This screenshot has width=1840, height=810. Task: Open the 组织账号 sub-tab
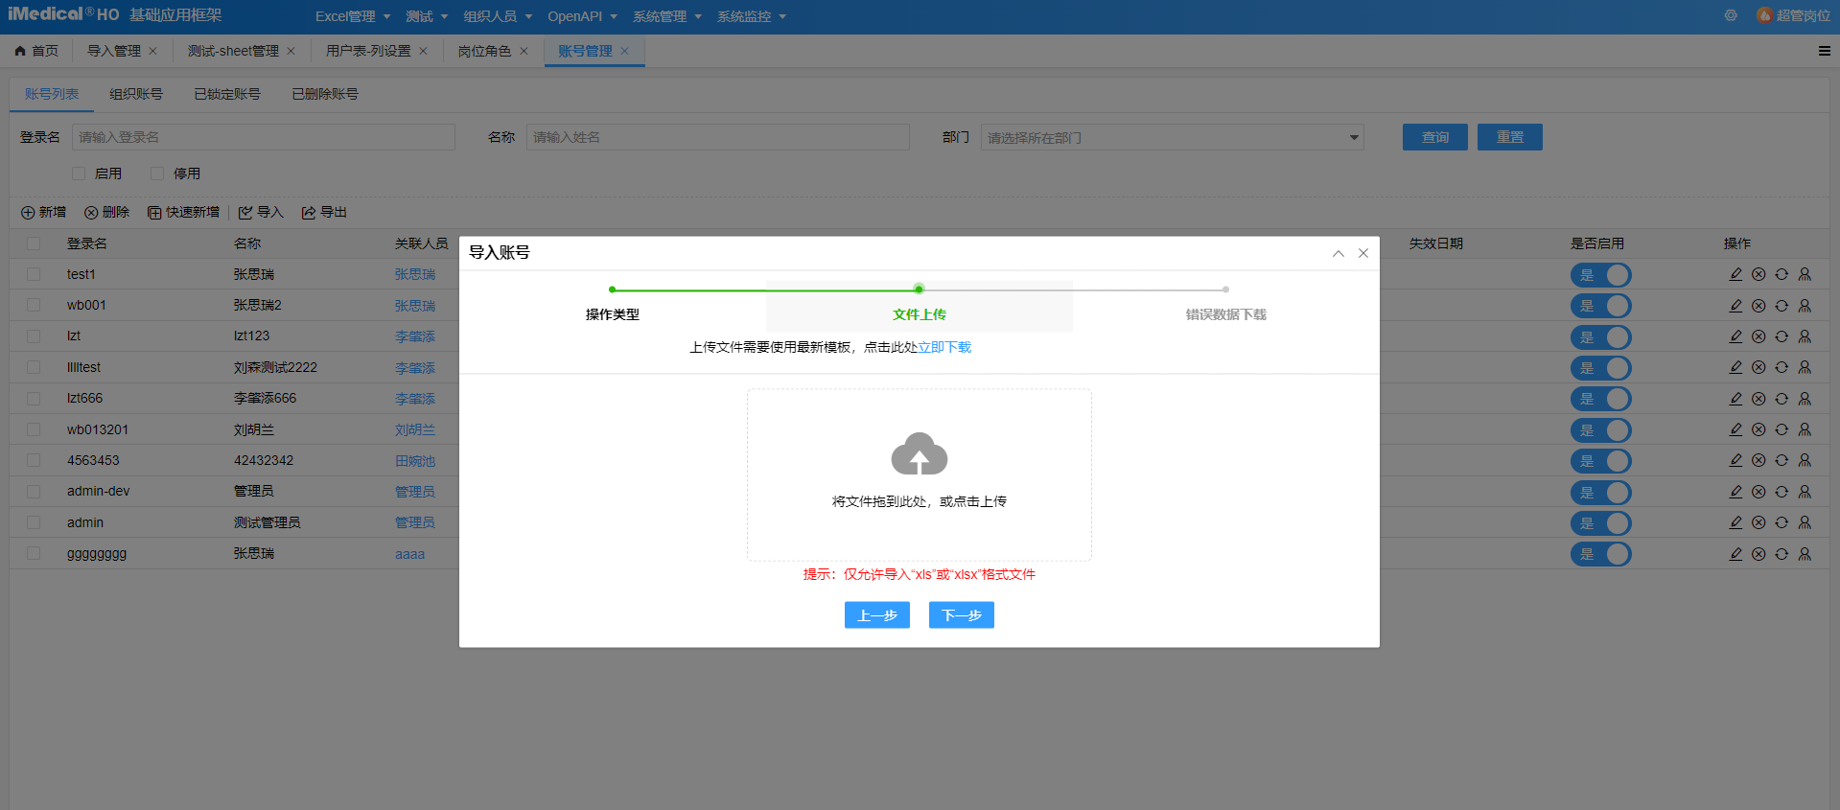click(x=136, y=94)
